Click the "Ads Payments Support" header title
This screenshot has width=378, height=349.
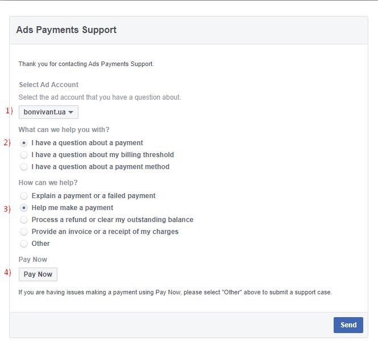point(66,30)
